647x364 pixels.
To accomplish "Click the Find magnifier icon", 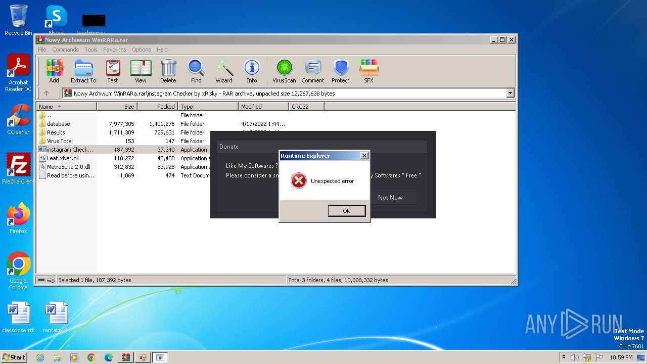I will pos(196,71).
